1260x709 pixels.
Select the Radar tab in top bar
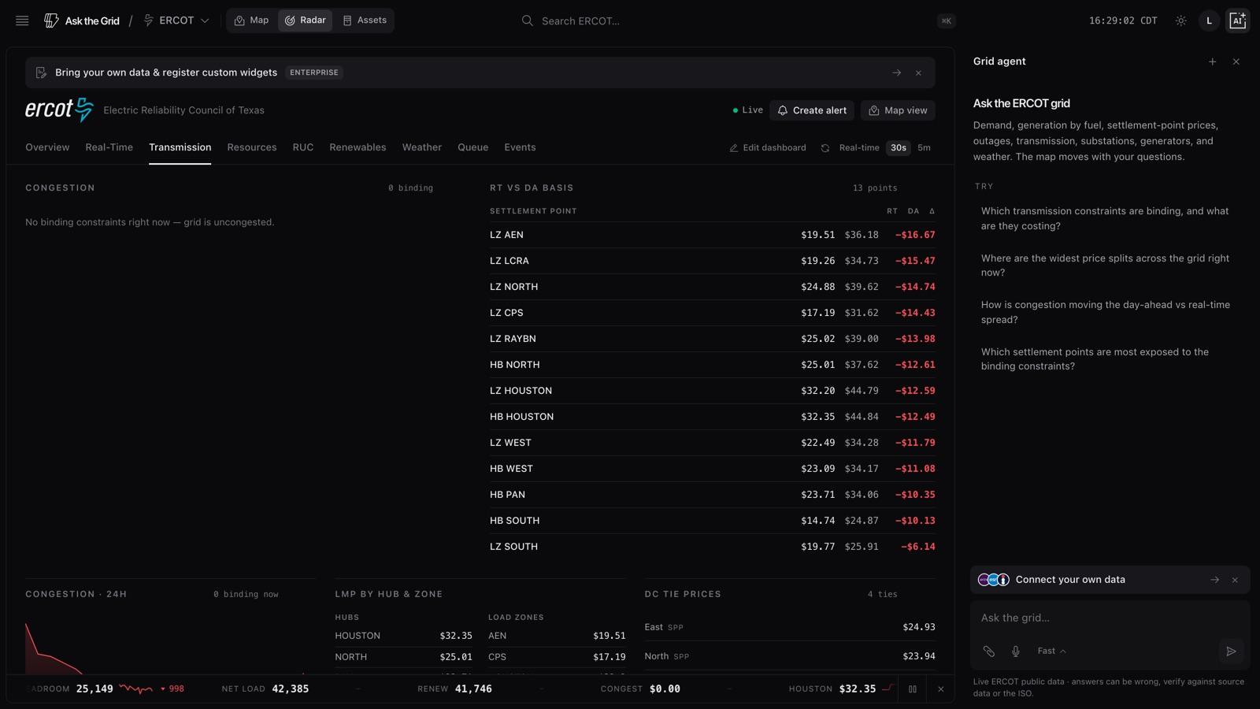[305, 20]
